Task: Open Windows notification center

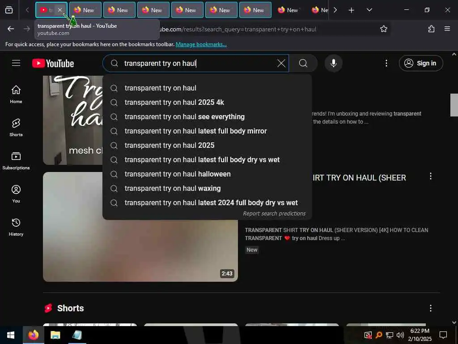Action: [443, 335]
